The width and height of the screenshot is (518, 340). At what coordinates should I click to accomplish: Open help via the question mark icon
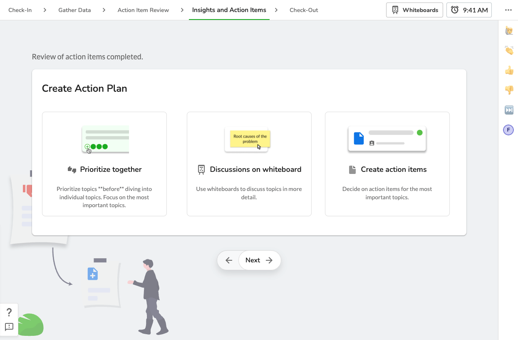(x=9, y=313)
